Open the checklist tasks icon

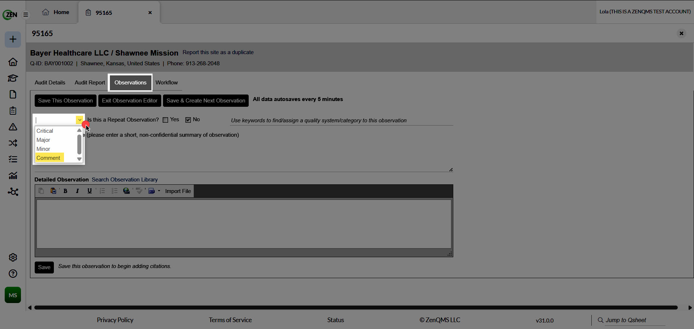tap(13, 159)
